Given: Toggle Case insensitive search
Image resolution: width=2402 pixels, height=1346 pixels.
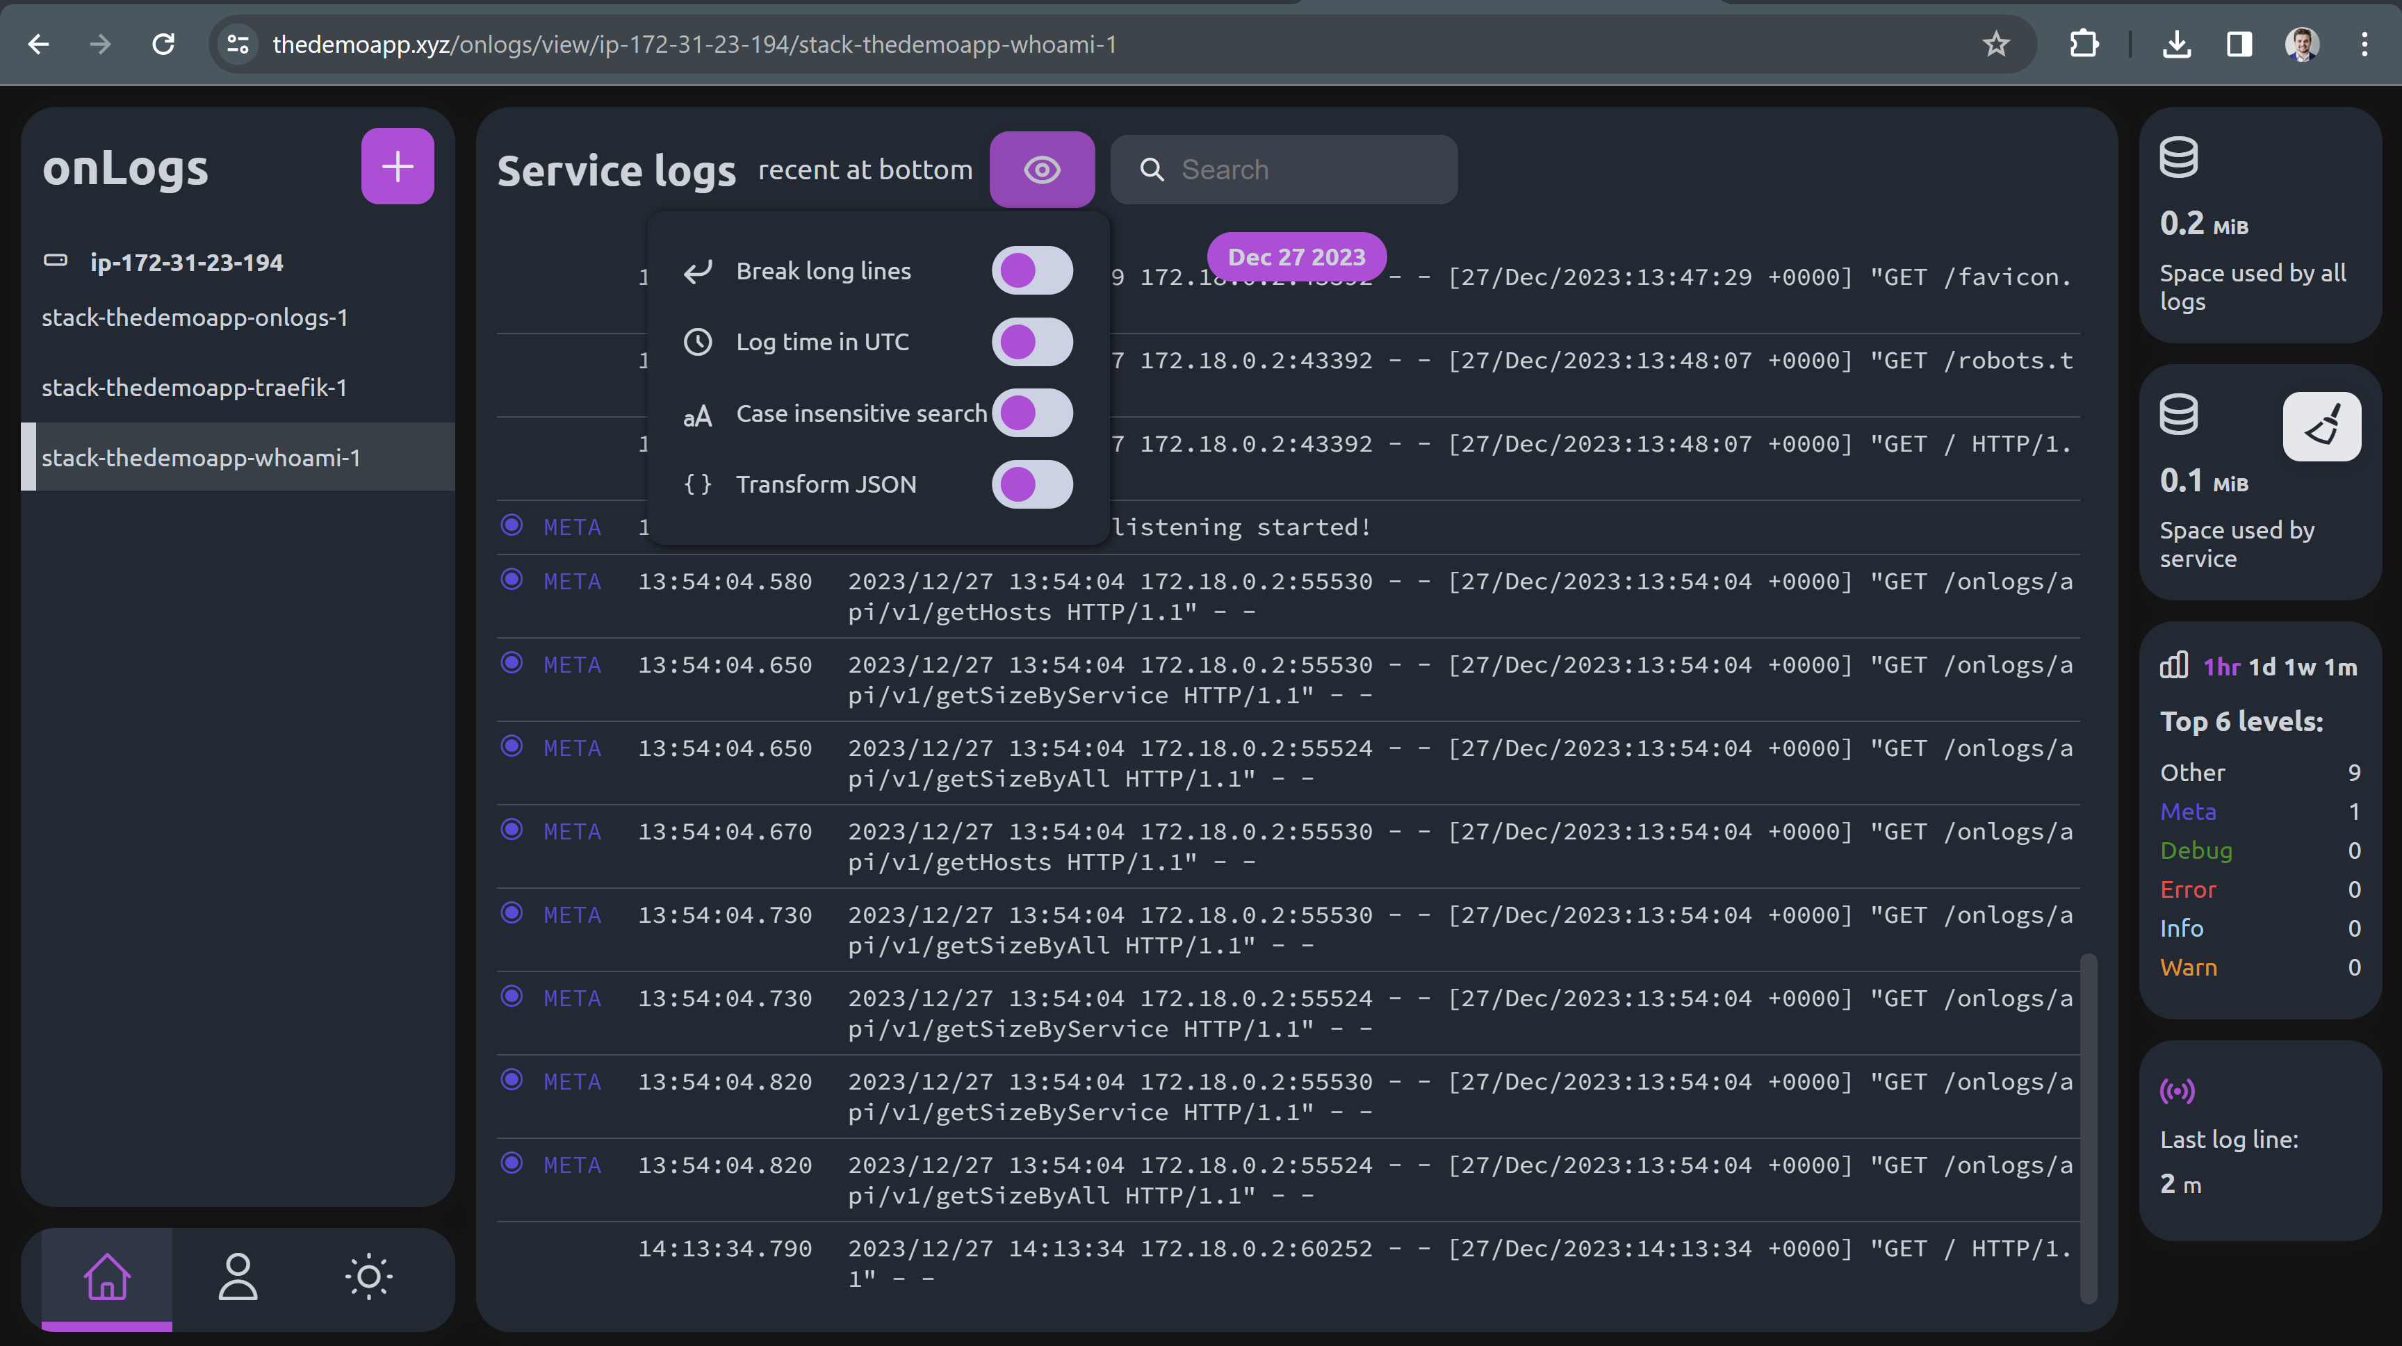Looking at the screenshot, I should coord(1032,413).
